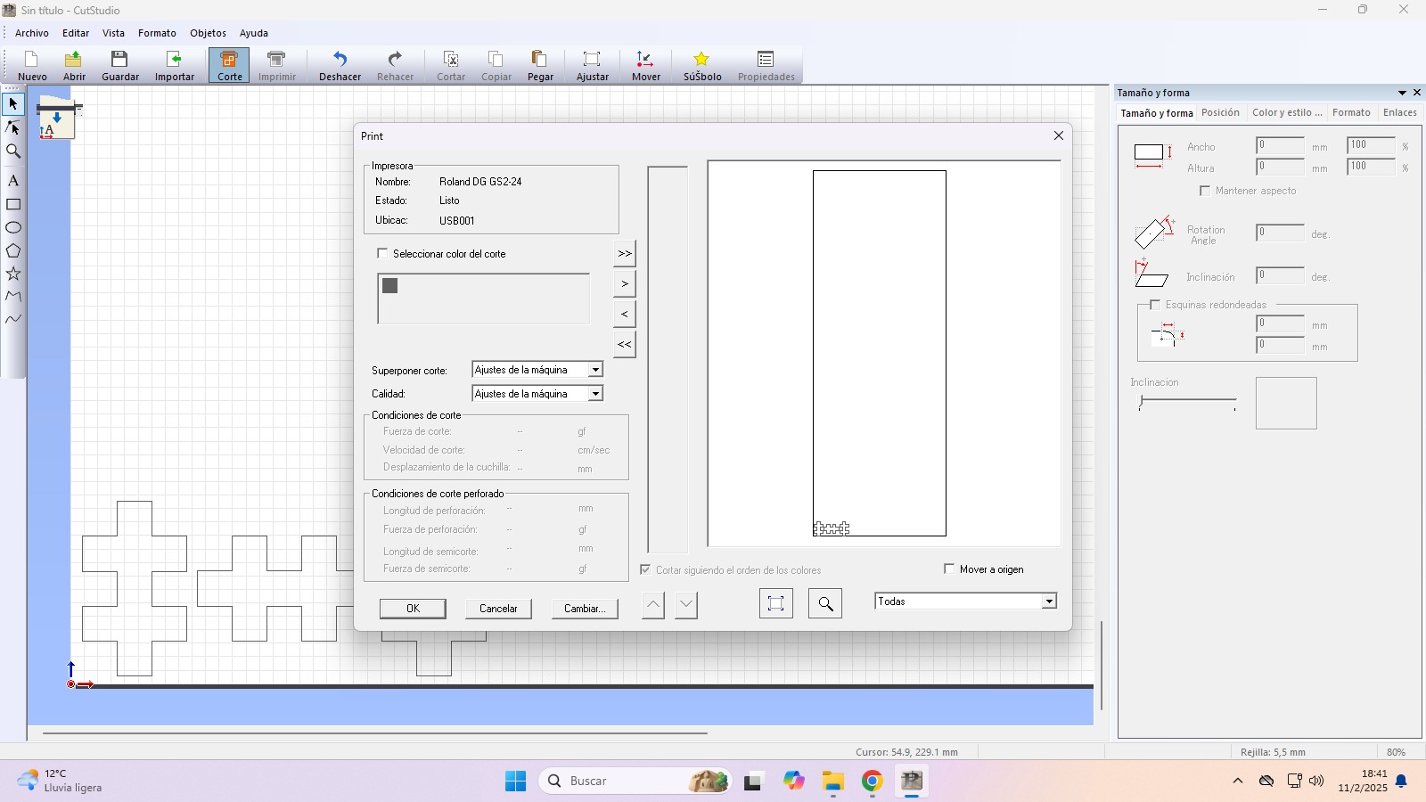Click the Cambiar... button
This screenshot has width=1426, height=802.
tap(584, 609)
